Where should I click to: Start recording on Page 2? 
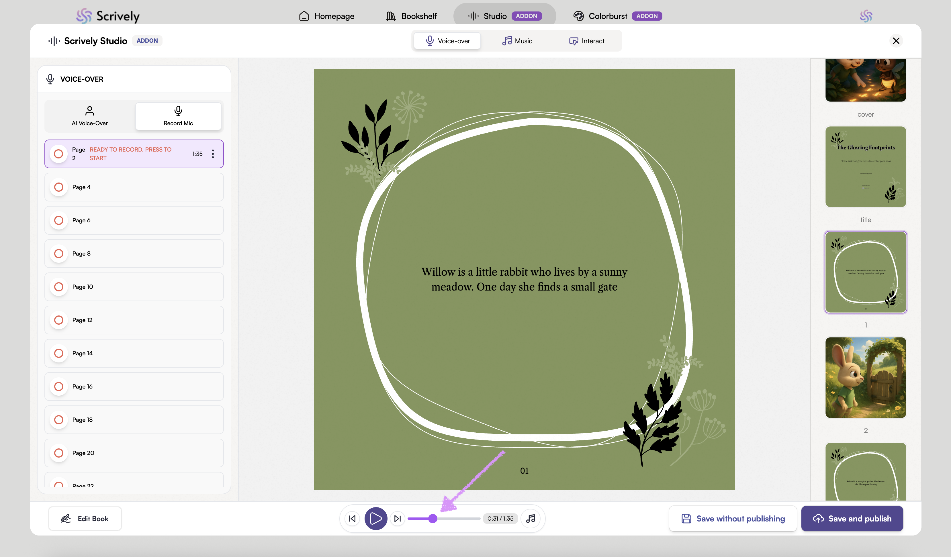pyautogui.click(x=58, y=154)
